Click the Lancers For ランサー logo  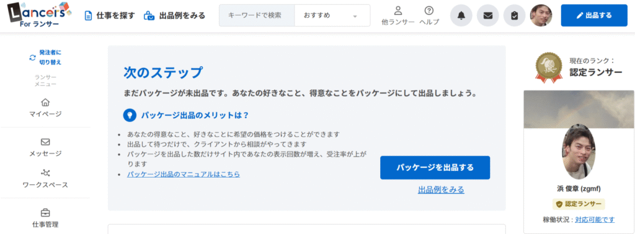(x=39, y=15)
